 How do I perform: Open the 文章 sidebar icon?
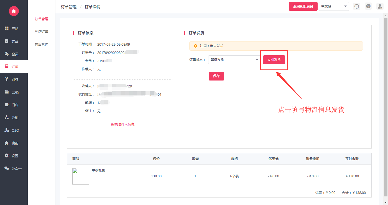coord(7,41)
